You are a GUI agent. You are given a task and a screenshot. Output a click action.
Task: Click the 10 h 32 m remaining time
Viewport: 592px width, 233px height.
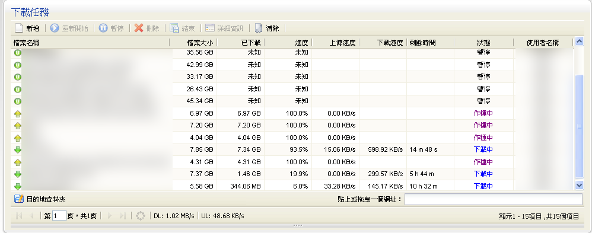[423, 186]
